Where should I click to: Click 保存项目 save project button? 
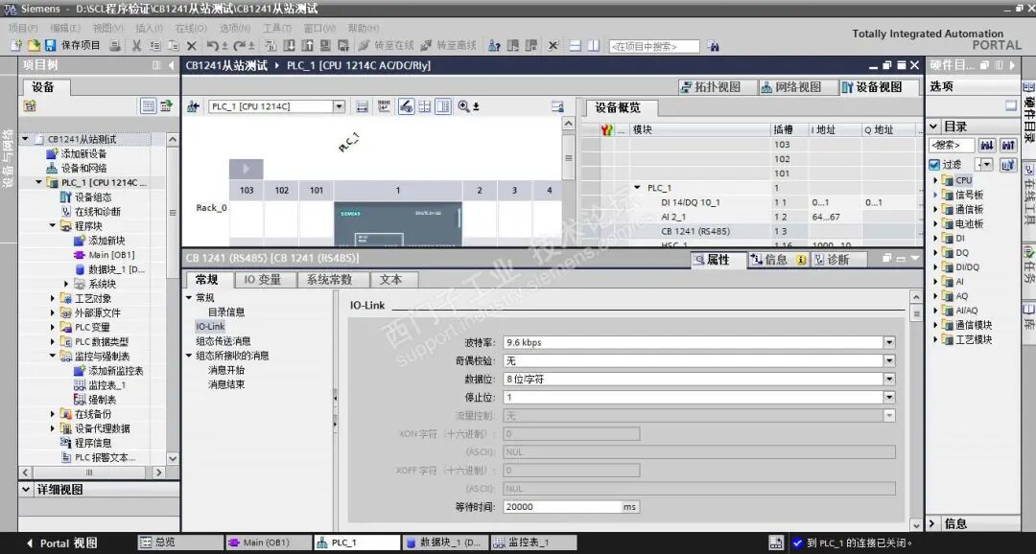(x=73, y=46)
